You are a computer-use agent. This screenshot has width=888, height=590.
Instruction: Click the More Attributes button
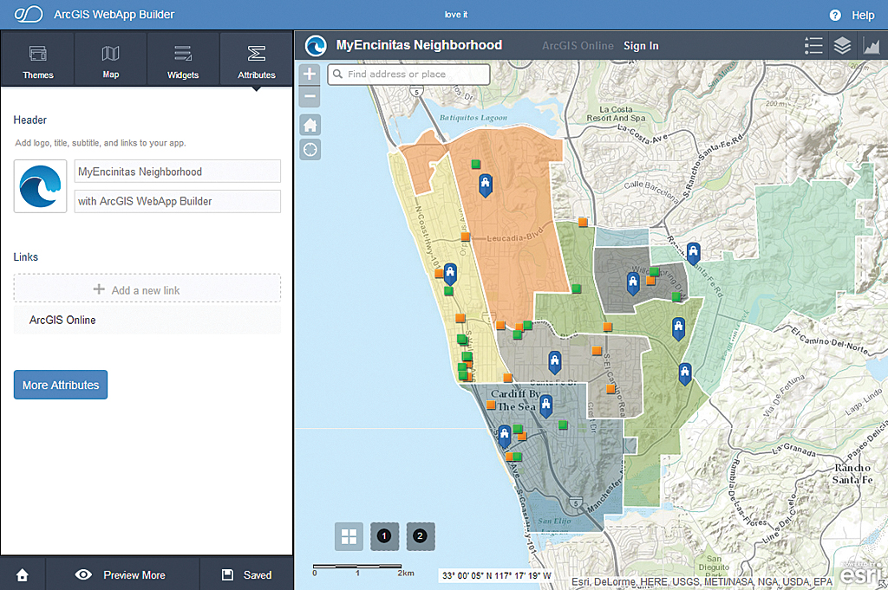(x=61, y=385)
